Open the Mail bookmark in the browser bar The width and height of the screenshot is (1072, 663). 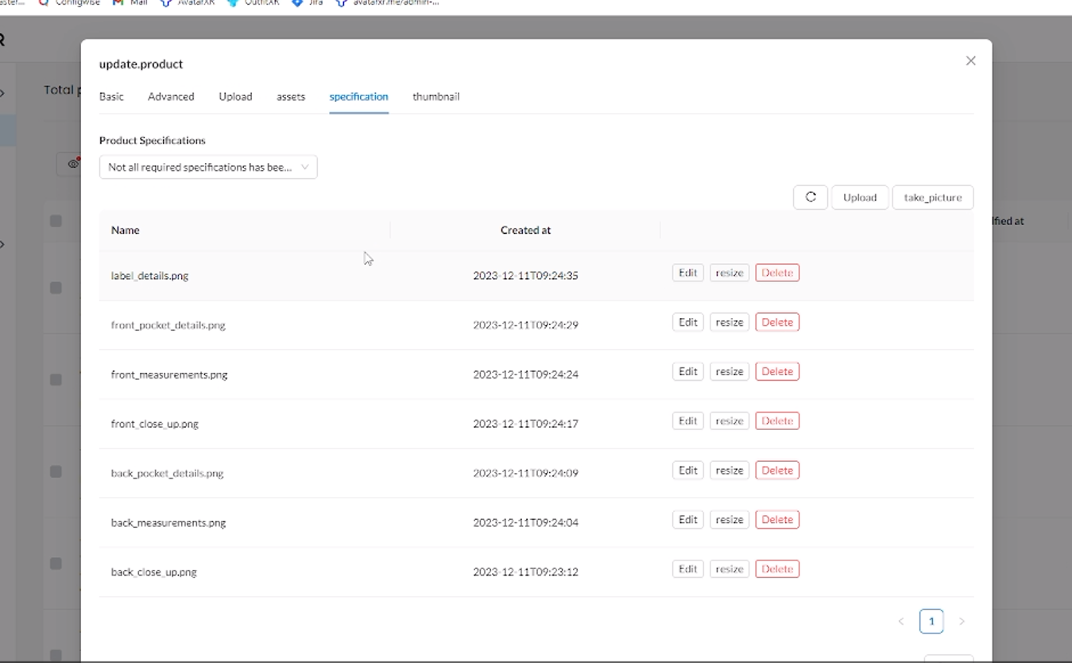point(131,3)
